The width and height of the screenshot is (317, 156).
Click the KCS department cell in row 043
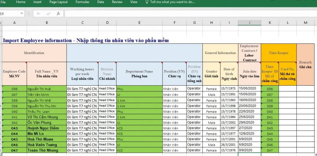coord(139,128)
